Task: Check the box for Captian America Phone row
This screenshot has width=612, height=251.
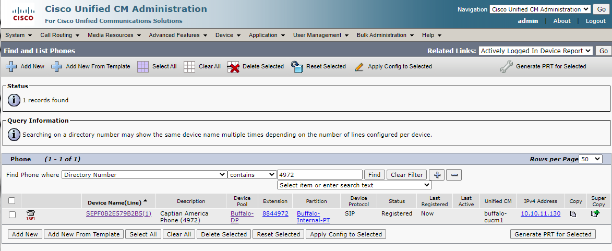Action: pos(13,214)
